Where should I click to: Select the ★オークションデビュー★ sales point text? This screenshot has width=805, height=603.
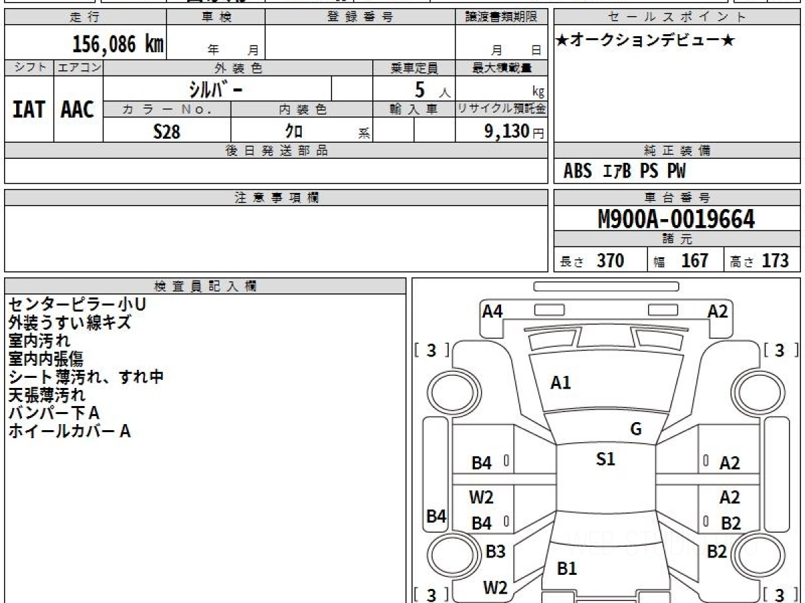point(645,41)
